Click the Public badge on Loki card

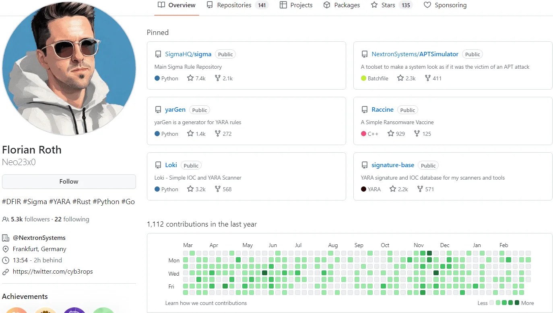tap(191, 166)
